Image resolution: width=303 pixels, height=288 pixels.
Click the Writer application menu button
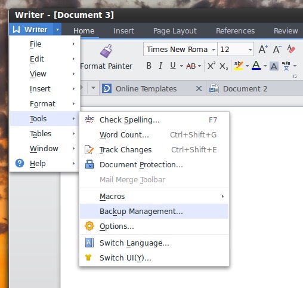point(31,29)
